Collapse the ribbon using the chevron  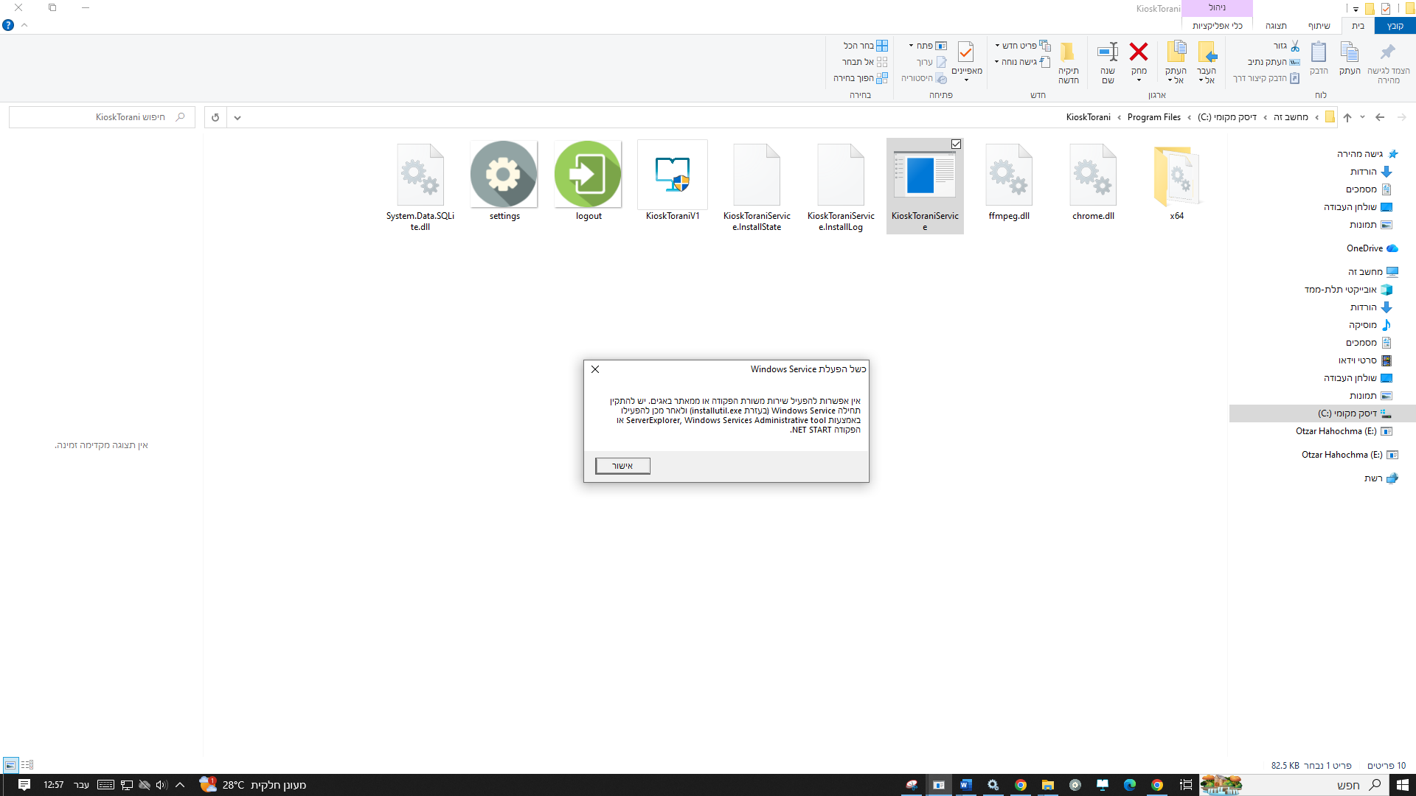tap(24, 25)
